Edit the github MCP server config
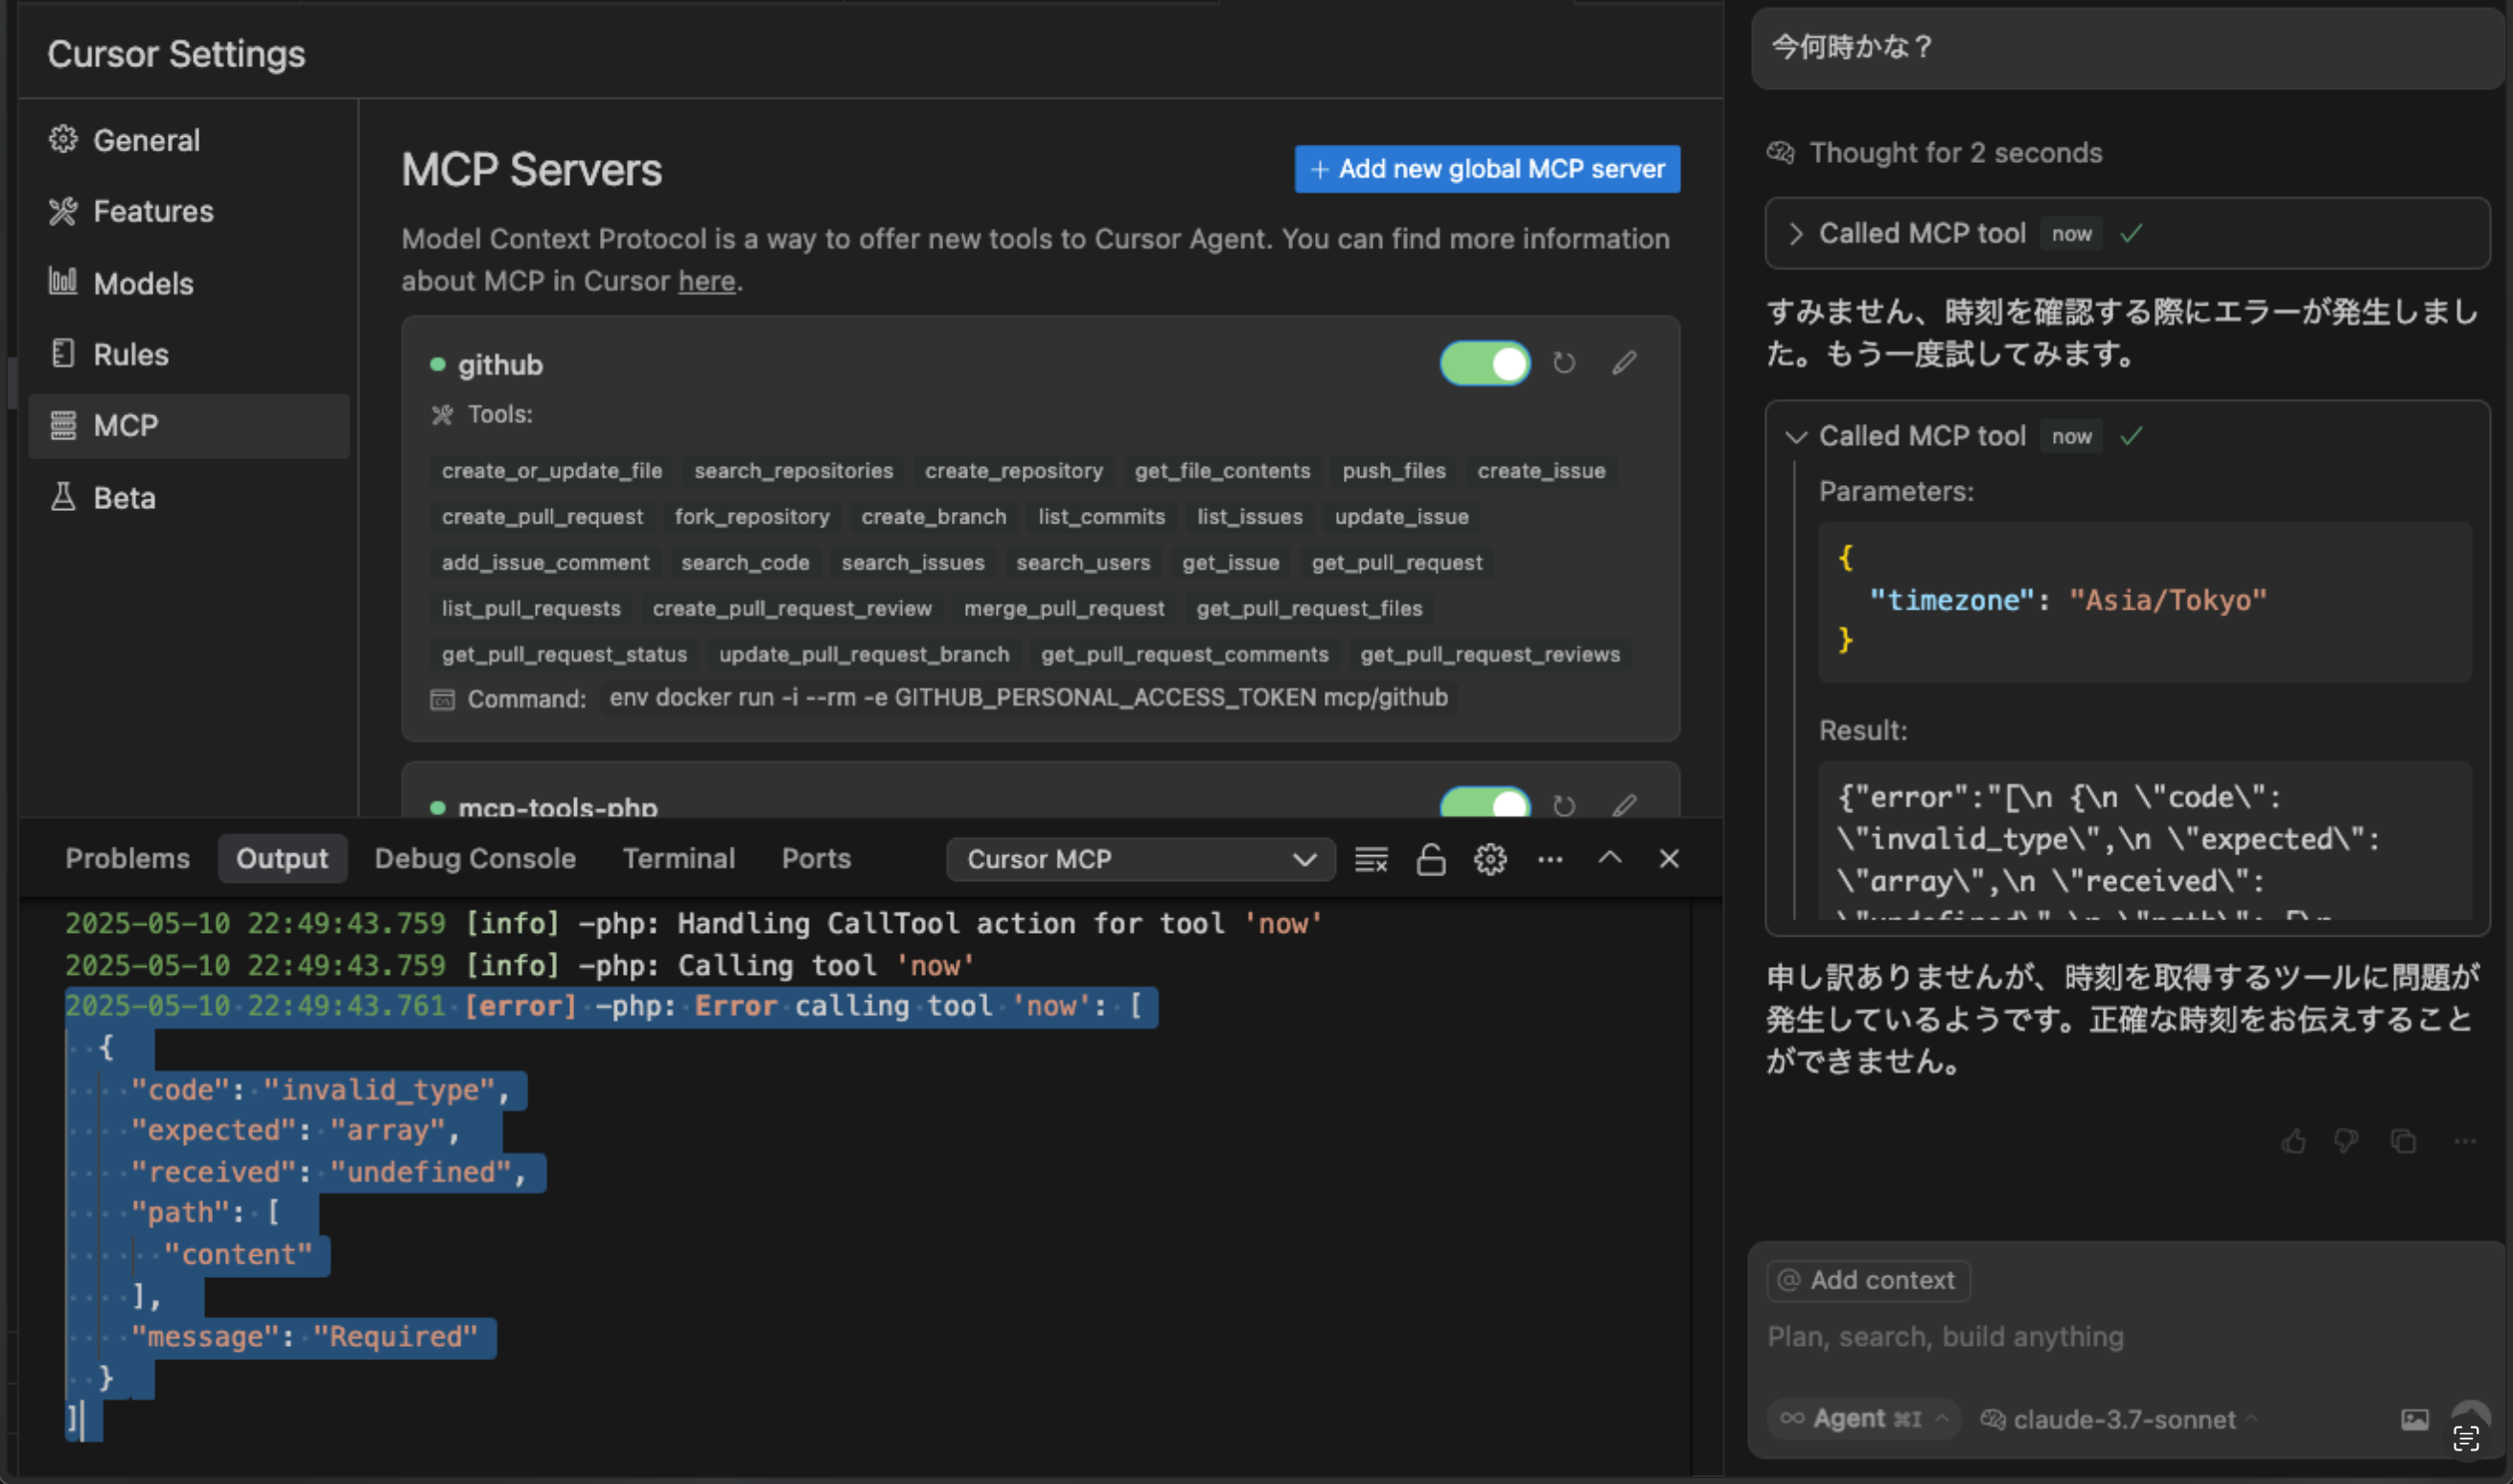The width and height of the screenshot is (2513, 1484). coord(1625,363)
